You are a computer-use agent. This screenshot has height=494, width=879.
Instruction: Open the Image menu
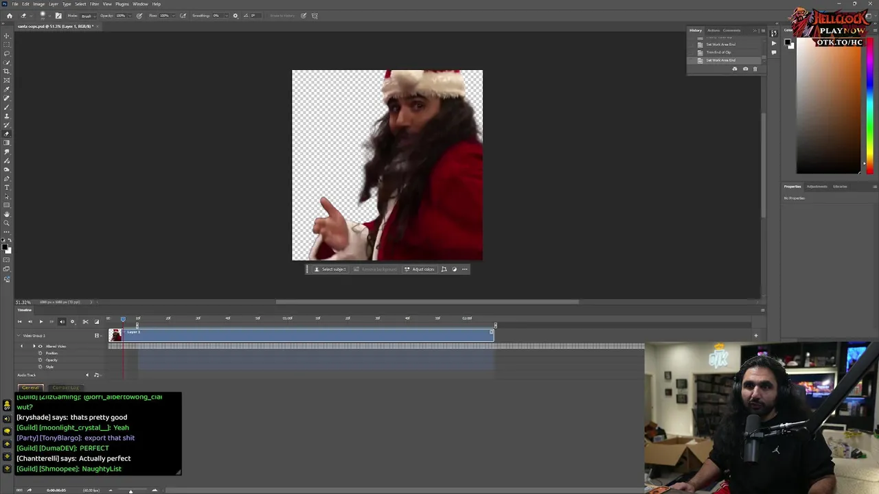point(38,4)
